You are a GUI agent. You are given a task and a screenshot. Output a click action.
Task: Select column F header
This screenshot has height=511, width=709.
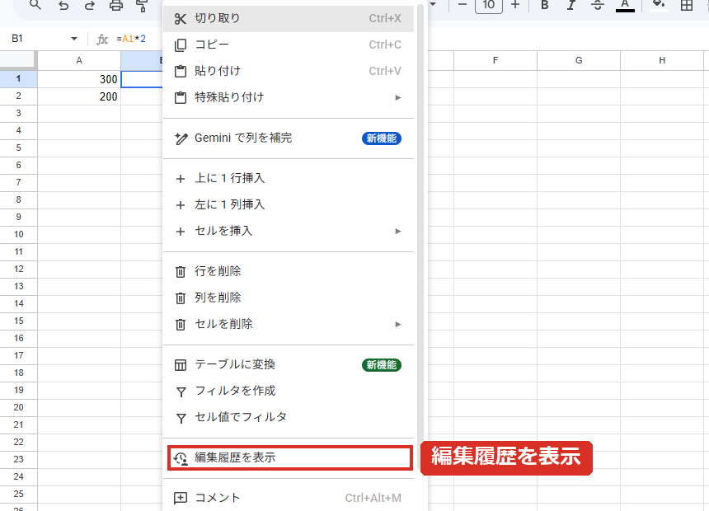coord(495,61)
